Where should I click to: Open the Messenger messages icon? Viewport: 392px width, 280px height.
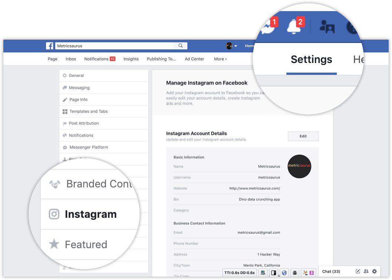pos(268,27)
